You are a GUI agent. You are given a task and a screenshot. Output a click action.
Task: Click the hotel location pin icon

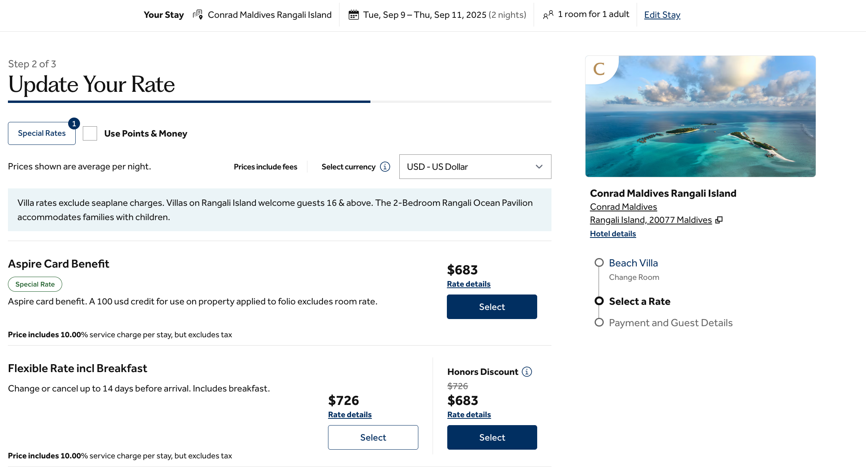(198, 15)
